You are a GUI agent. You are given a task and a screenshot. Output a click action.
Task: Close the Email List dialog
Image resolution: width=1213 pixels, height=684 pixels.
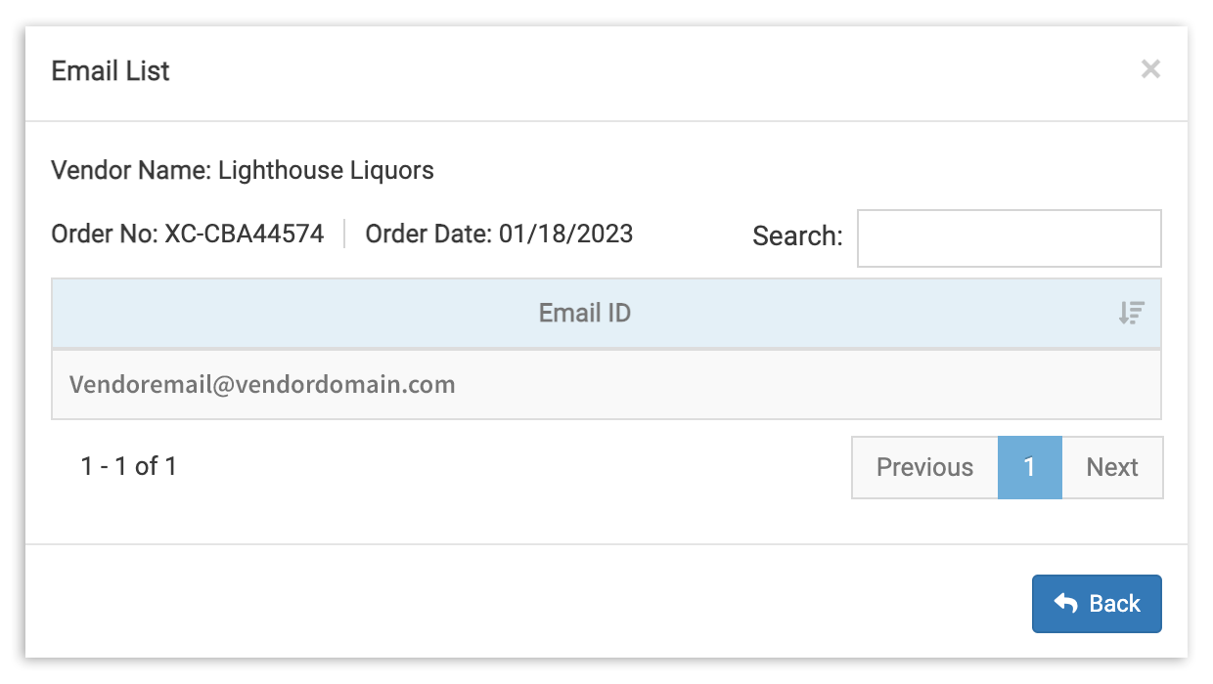coord(1150,69)
